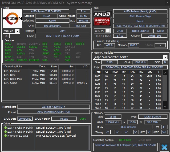This screenshot has height=152, width=170.
Task: Click the '0.9891 V' VID value
Action: (x=82, y=83)
